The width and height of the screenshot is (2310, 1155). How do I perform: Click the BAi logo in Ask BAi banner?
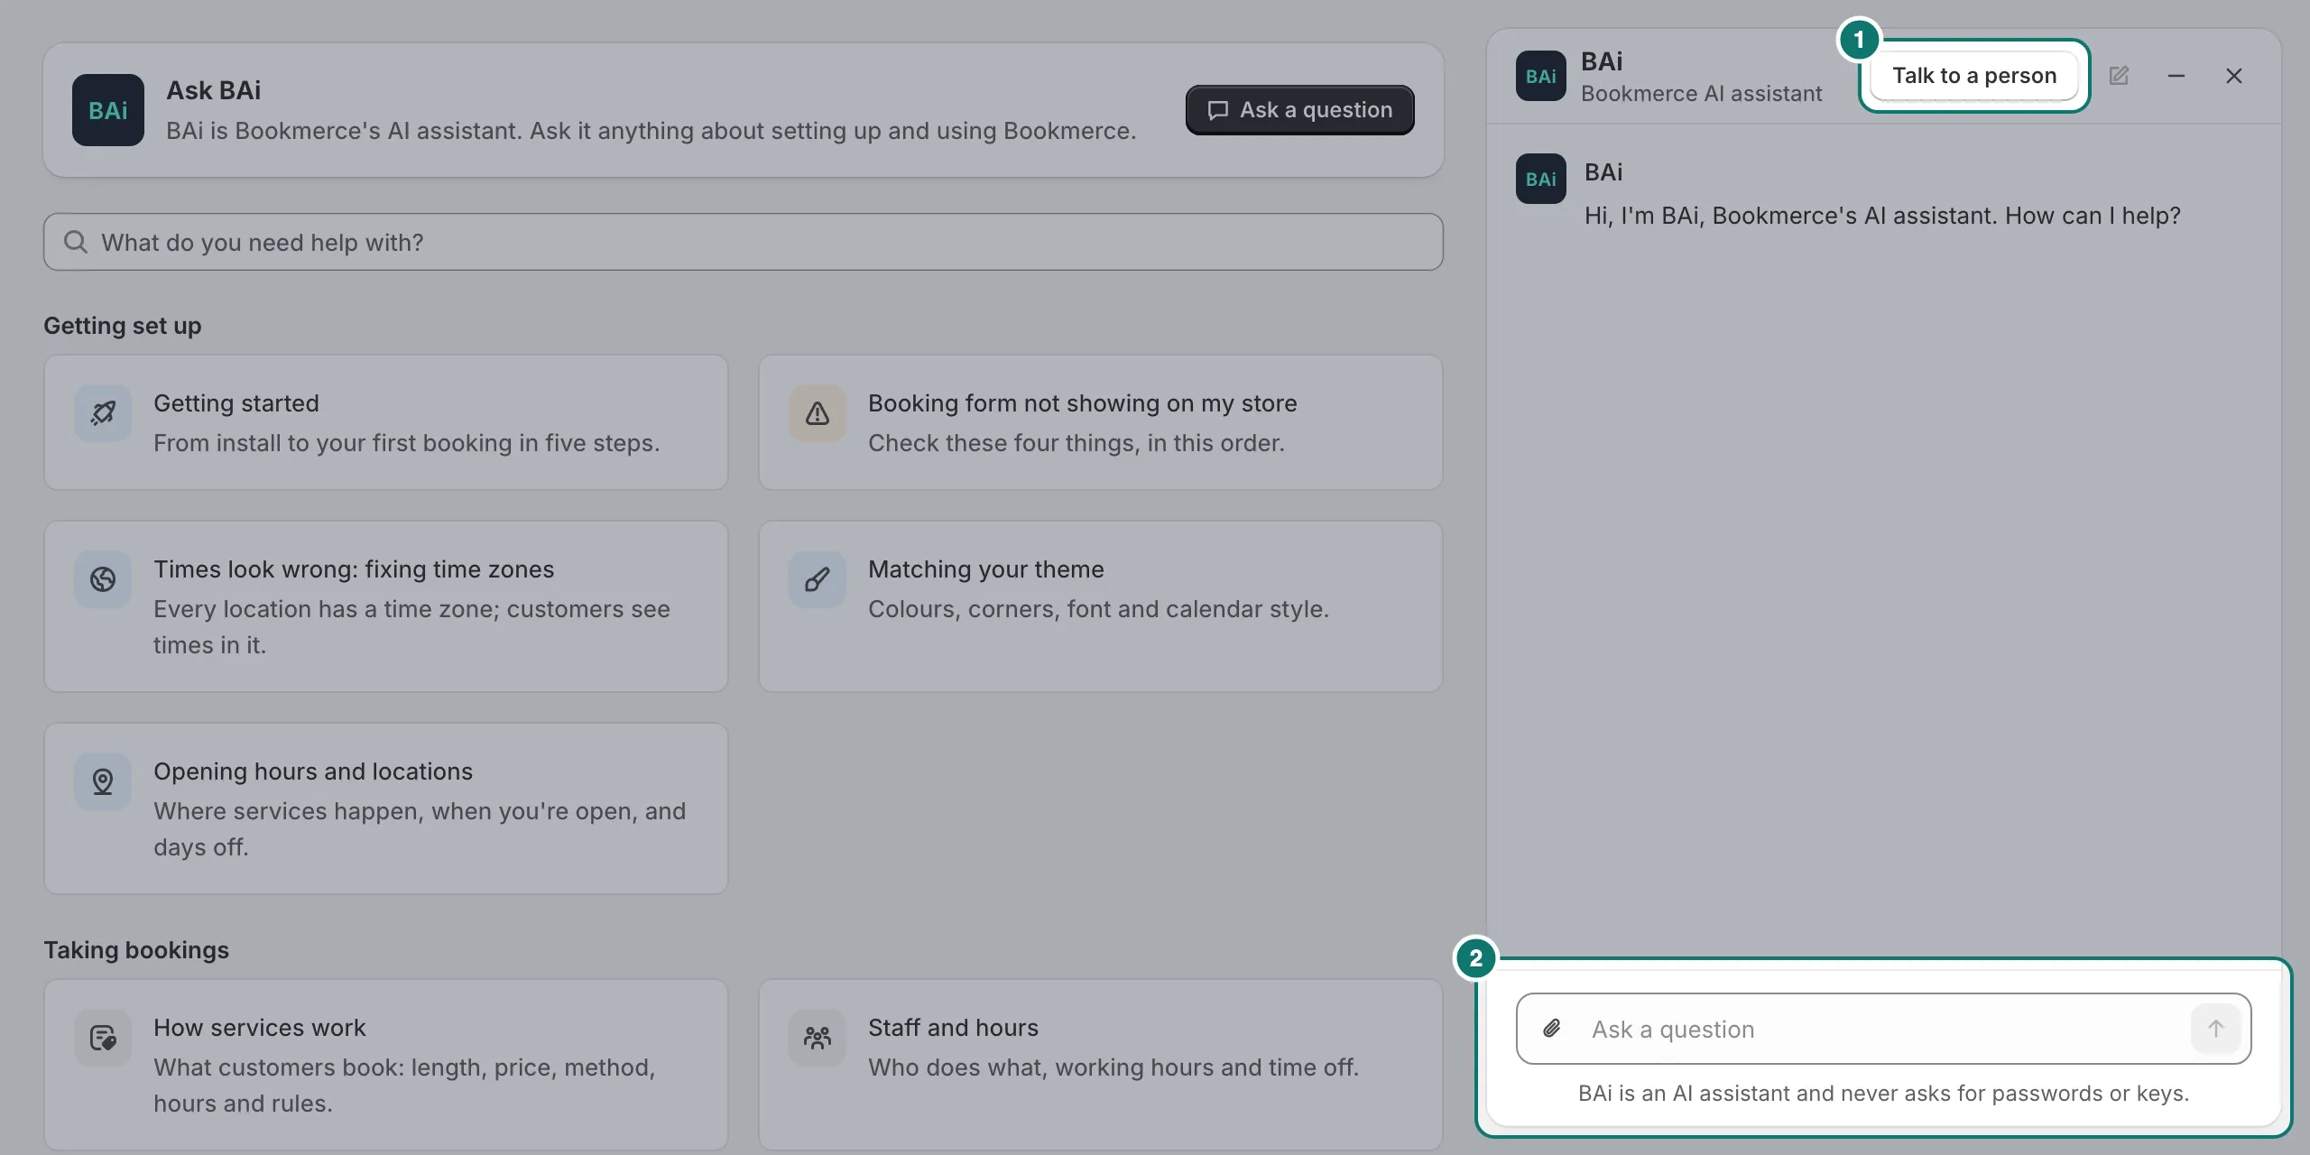click(108, 110)
